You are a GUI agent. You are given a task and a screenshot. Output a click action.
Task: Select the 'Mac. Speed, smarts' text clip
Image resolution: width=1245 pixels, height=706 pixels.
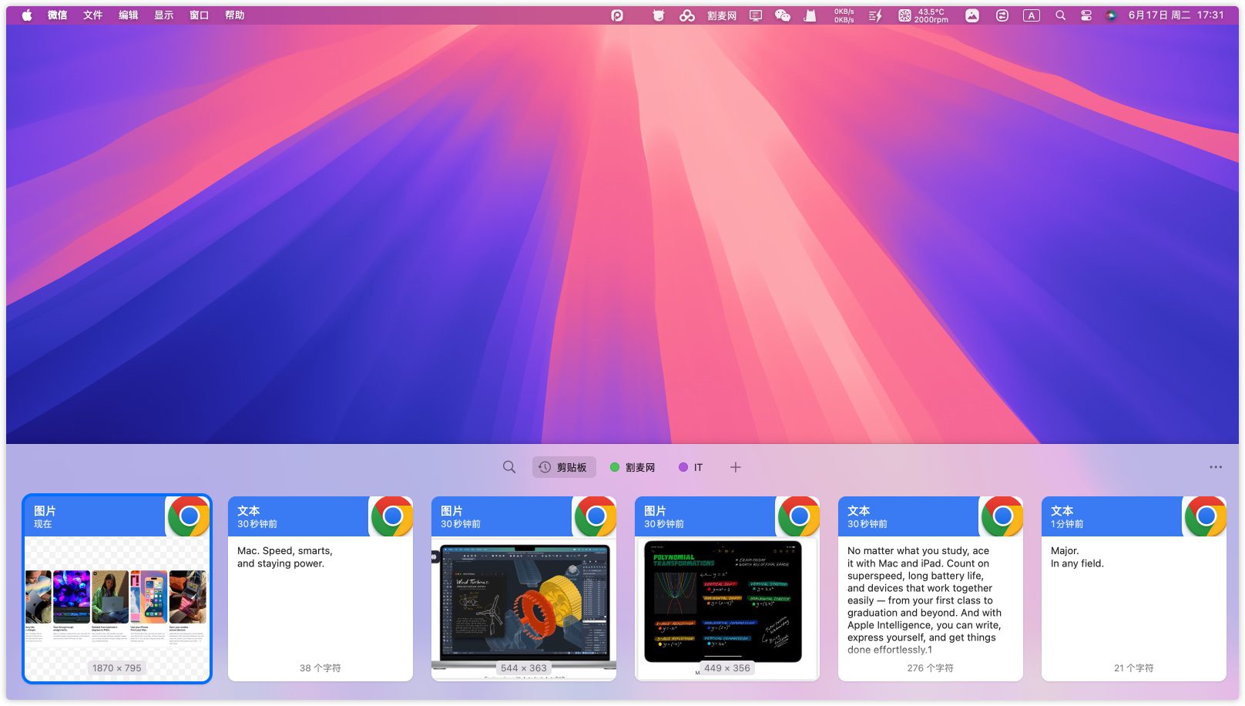(320, 590)
